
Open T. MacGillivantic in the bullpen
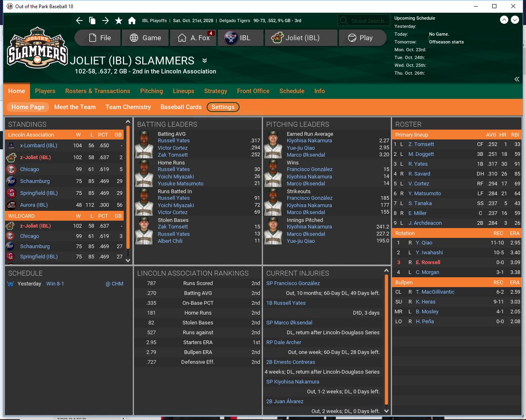(435, 292)
